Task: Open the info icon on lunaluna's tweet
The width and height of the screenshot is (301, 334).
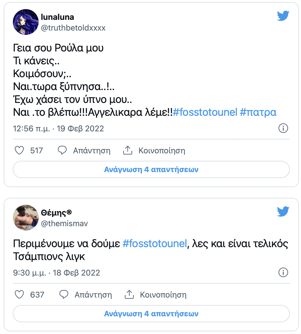Action: (x=284, y=128)
